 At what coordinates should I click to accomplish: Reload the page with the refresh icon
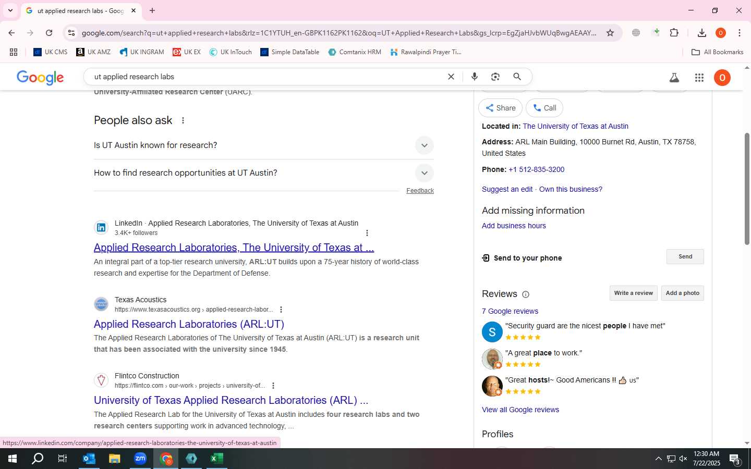(49, 33)
